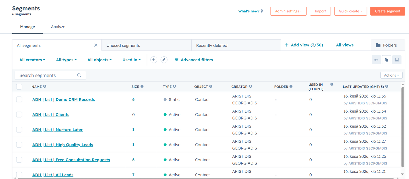Screen dimensions: 409x179
Task: Click the clone view icon
Action: [x=387, y=60]
